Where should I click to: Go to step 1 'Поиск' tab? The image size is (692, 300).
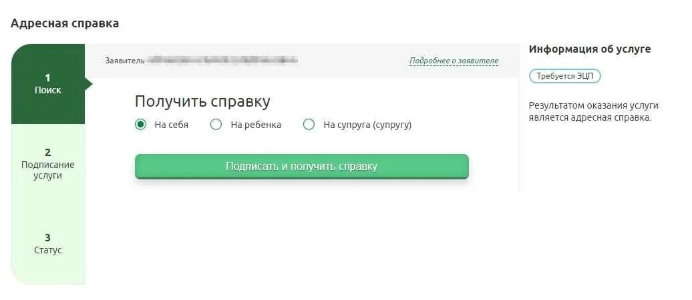tap(48, 84)
